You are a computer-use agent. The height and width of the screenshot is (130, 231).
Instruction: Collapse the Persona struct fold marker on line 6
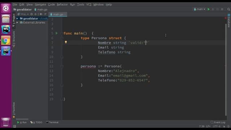point(62,38)
